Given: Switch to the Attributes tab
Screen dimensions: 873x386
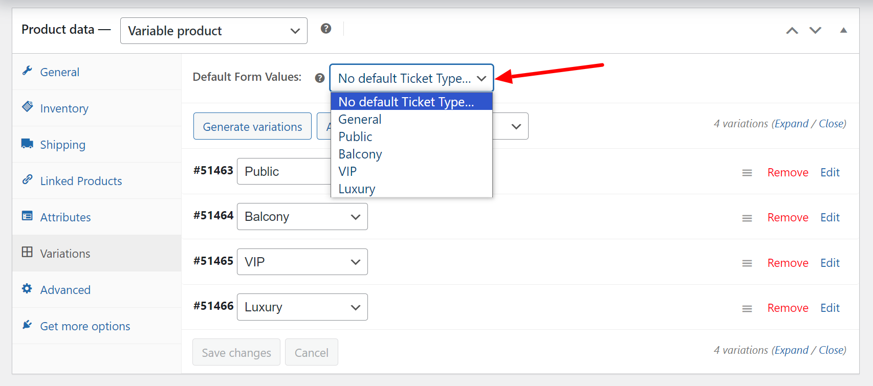Looking at the screenshot, I should [x=97, y=217].
